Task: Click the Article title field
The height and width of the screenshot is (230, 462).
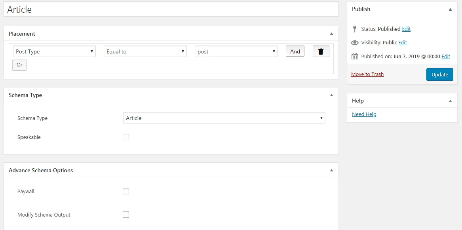Action: click(x=171, y=10)
